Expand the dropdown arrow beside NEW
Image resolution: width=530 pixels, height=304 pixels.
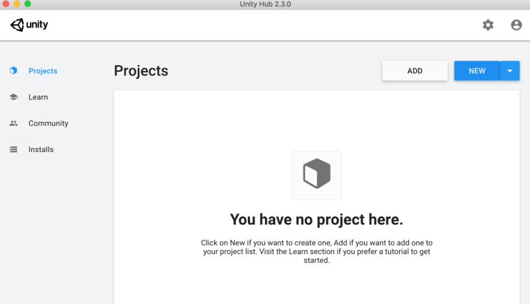510,71
